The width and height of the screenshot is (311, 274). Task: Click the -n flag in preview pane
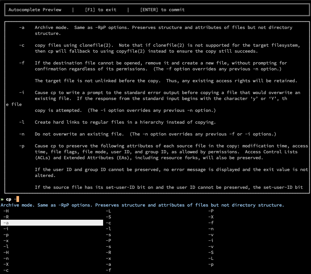coord(22,134)
